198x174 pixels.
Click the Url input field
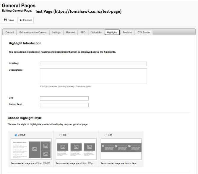click(64, 99)
